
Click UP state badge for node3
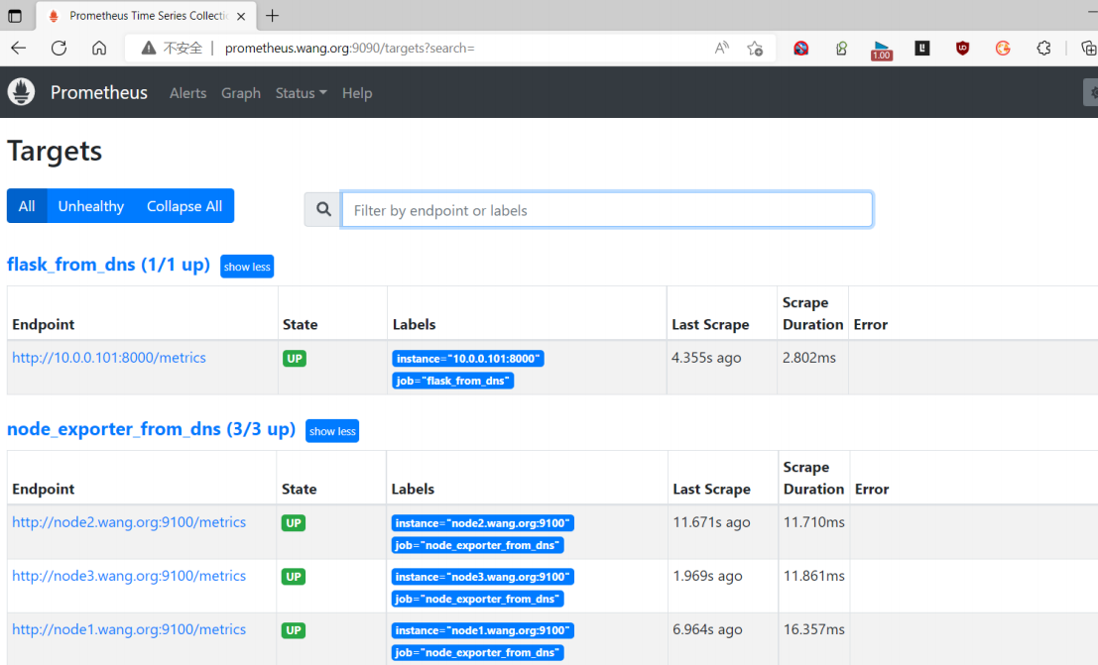coord(294,577)
